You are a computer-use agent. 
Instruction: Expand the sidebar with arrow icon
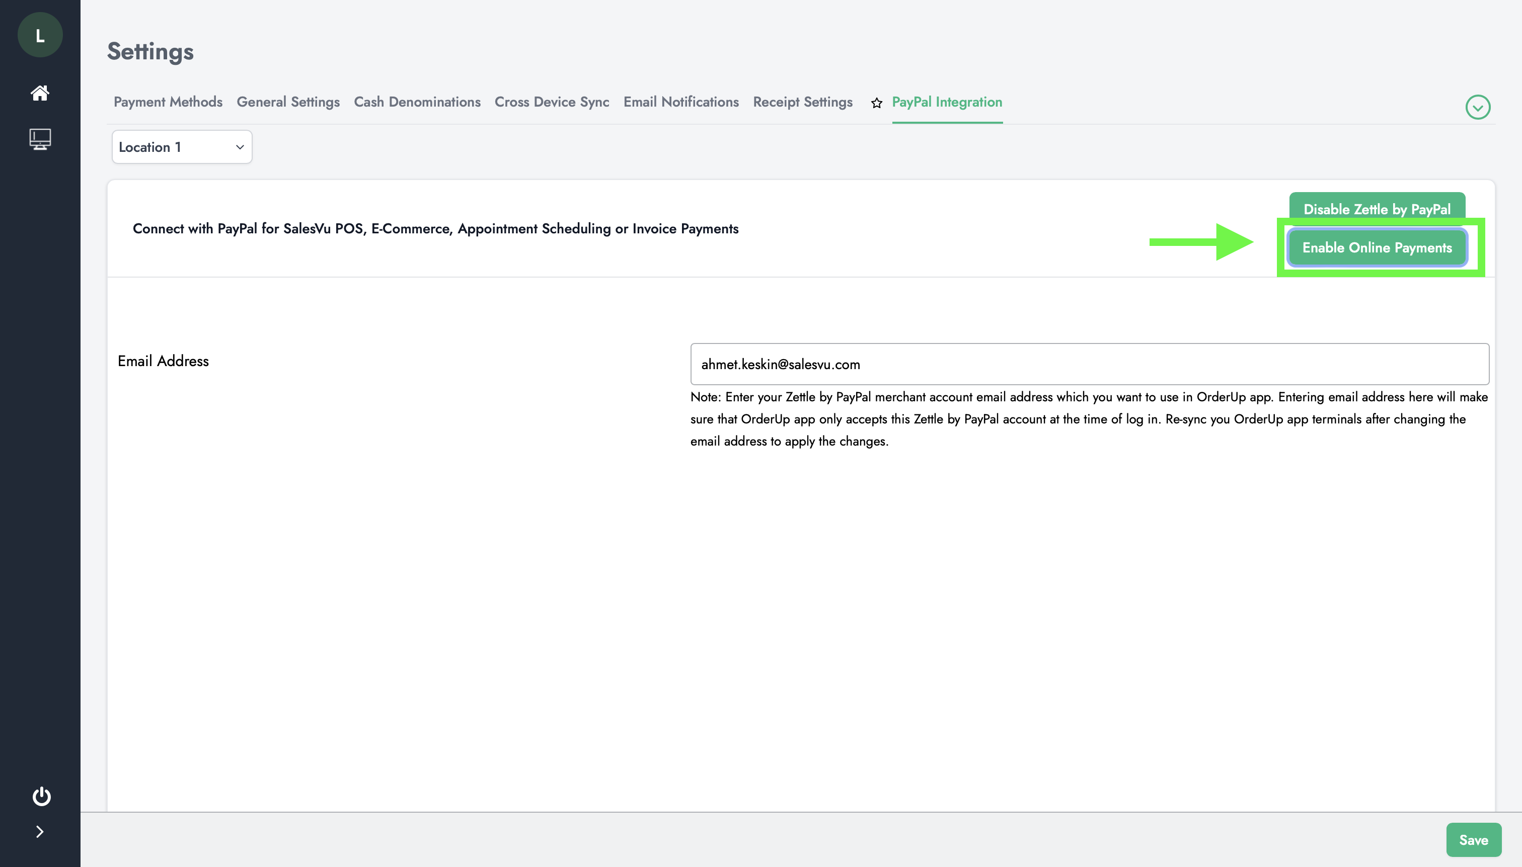[x=40, y=832]
